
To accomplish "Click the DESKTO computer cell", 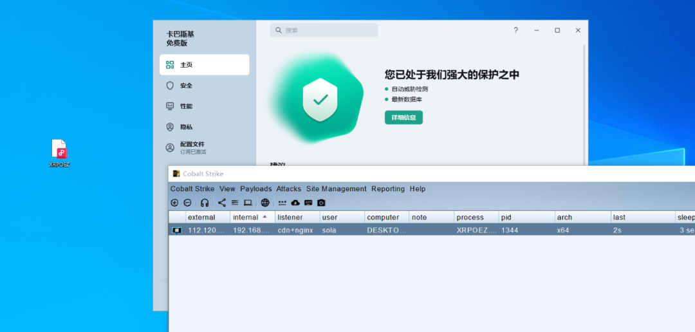I will tap(387, 230).
